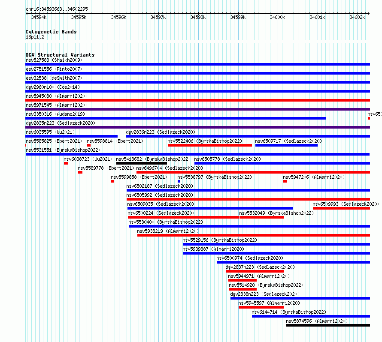
Task: Click nsv6038723 (Wu2021) label
Action: (x=88, y=159)
